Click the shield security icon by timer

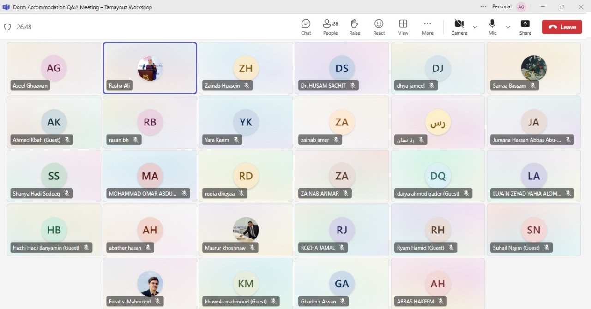[x=7, y=27]
